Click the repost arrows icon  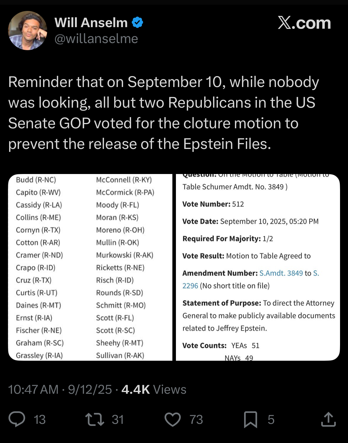pyautogui.click(x=94, y=419)
